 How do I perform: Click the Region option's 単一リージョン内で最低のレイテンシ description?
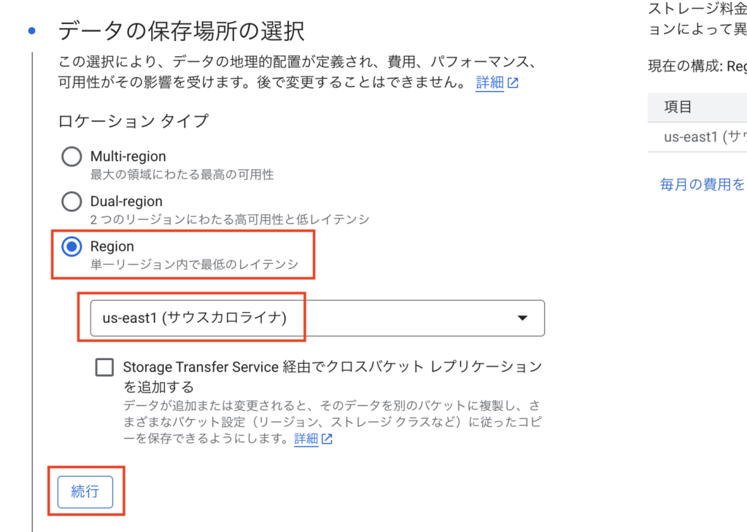tap(194, 265)
